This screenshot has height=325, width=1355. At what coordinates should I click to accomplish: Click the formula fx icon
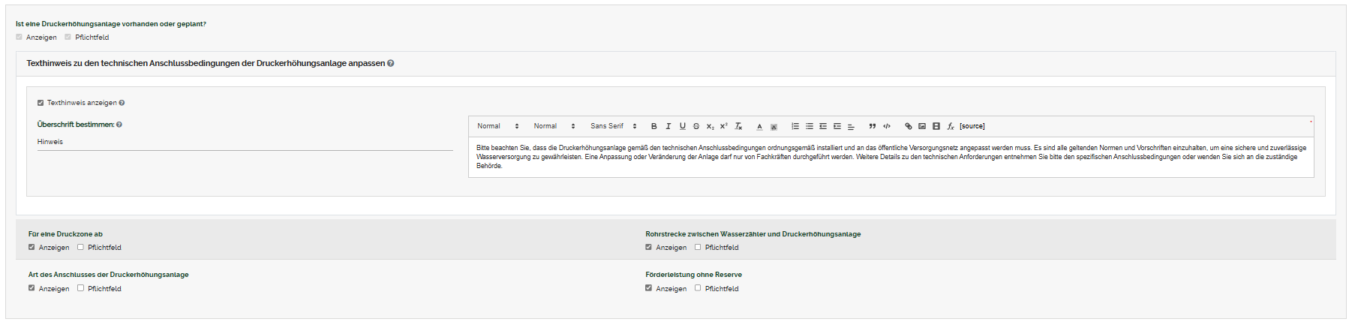point(950,126)
